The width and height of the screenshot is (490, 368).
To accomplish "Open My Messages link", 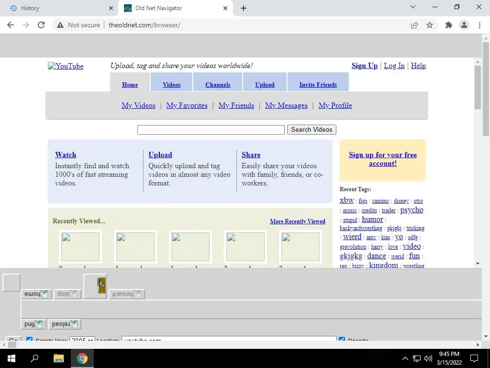I will point(286,105).
